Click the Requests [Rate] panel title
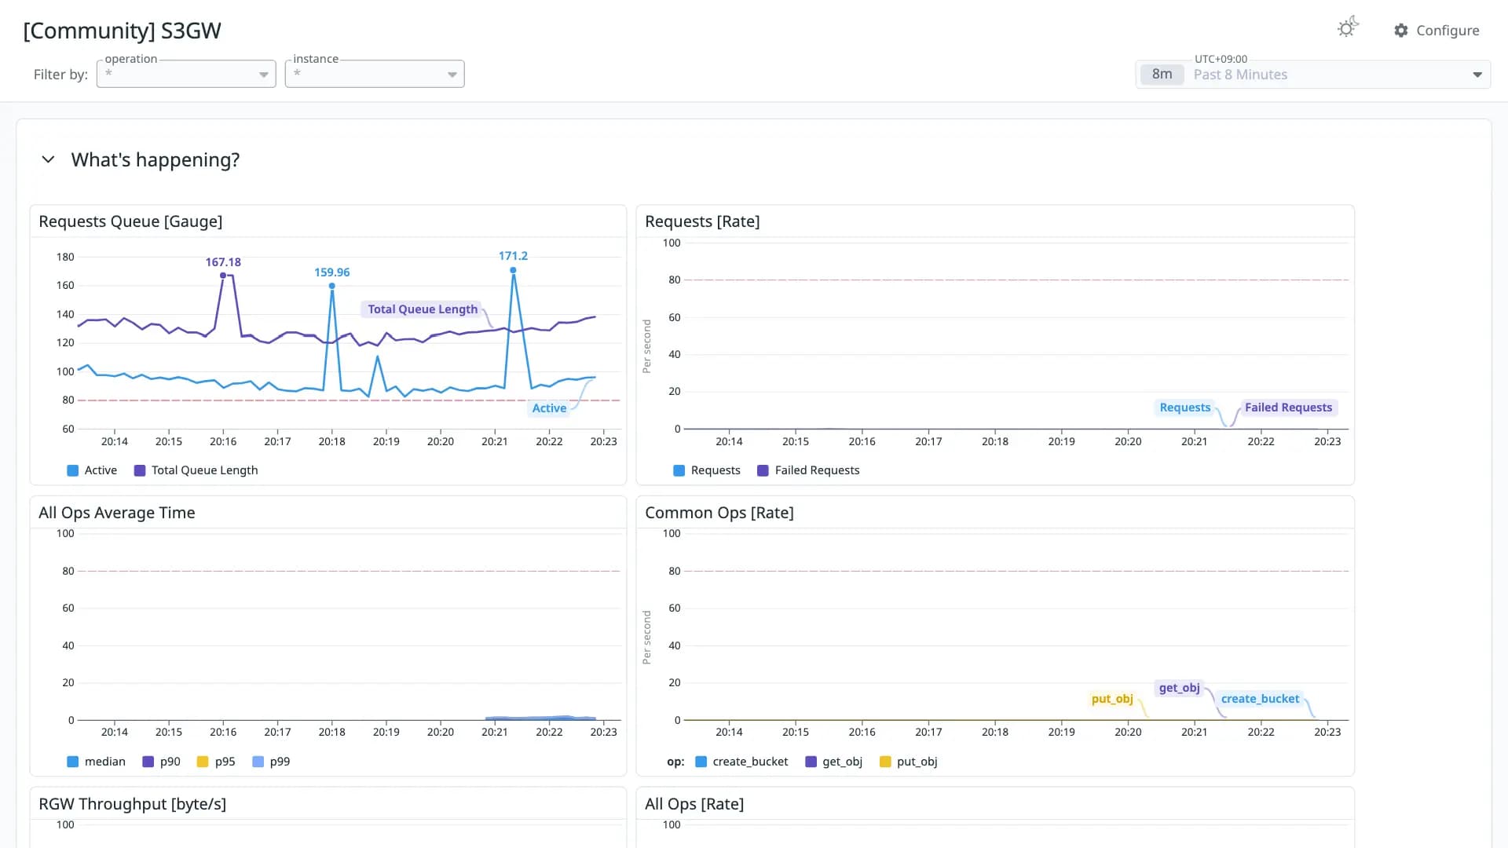Screen dimensions: 1508x848 (702, 221)
